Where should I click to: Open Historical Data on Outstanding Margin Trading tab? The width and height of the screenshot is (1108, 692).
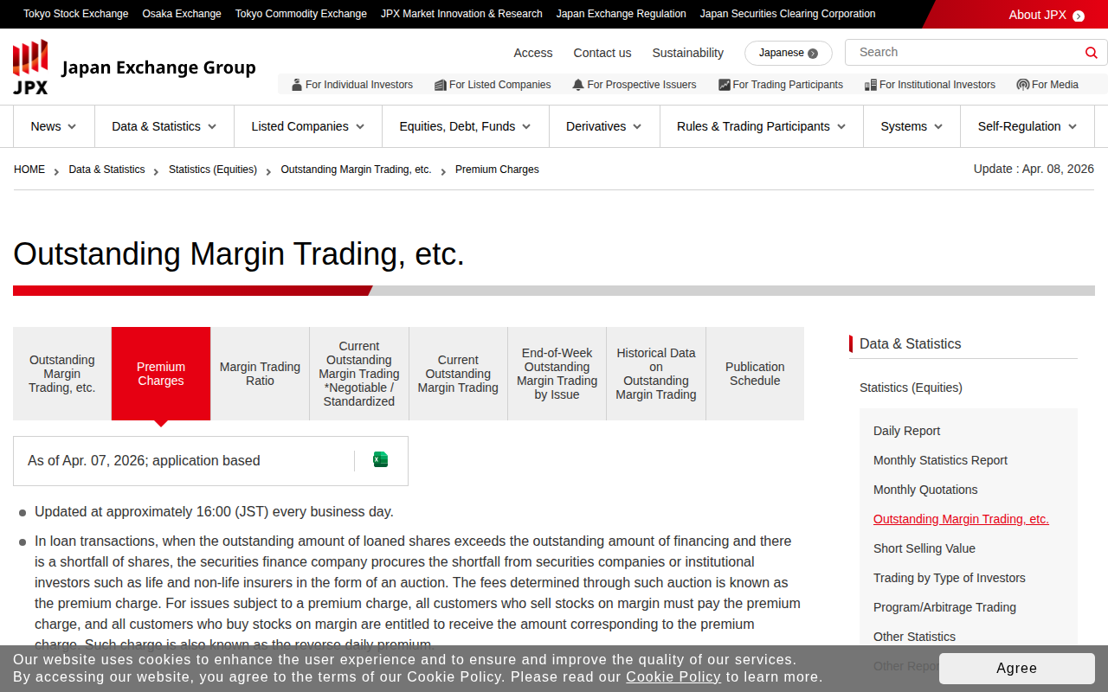point(656,374)
